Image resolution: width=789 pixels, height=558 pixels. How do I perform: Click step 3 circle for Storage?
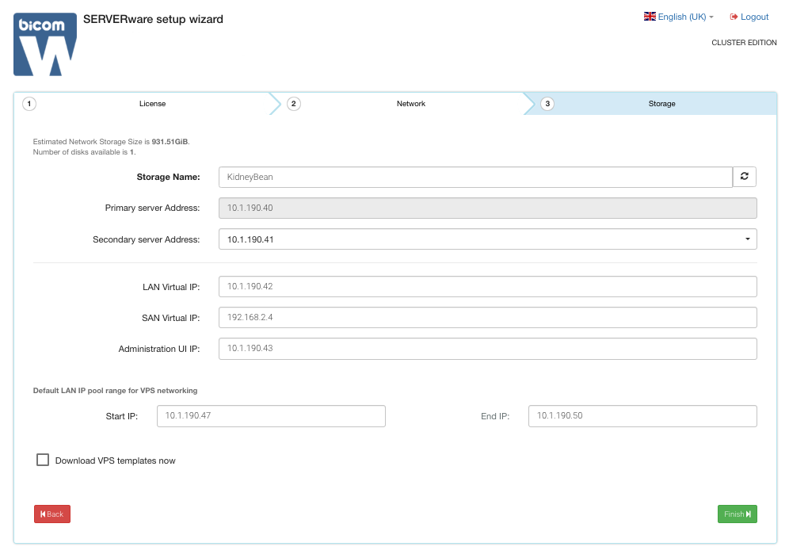coord(547,104)
